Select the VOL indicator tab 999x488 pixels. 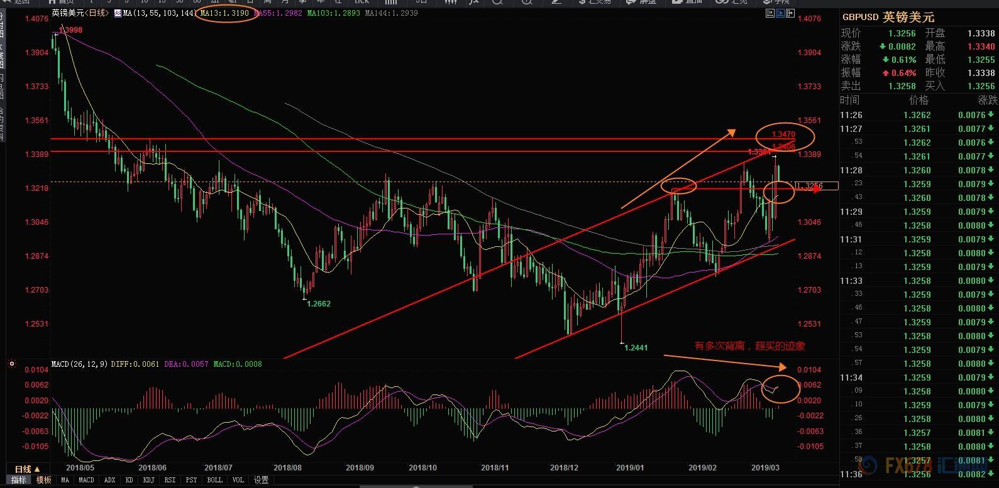point(238,480)
